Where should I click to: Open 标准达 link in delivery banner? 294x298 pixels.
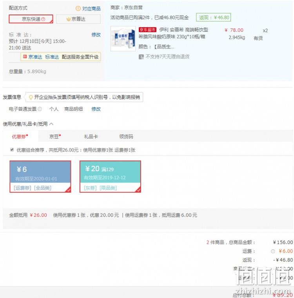(x=52, y=57)
